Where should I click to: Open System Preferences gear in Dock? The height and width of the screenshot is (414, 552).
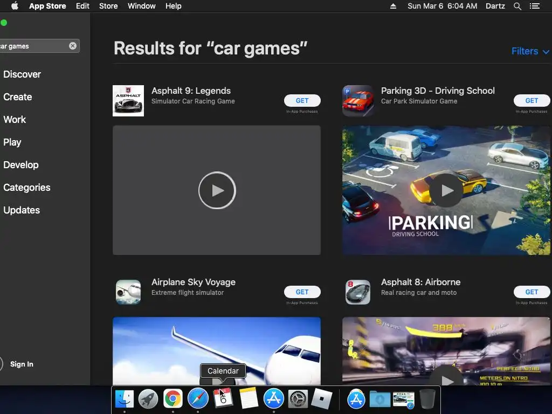coord(298,399)
